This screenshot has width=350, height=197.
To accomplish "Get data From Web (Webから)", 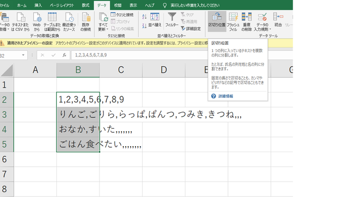I will (x=37, y=21).
